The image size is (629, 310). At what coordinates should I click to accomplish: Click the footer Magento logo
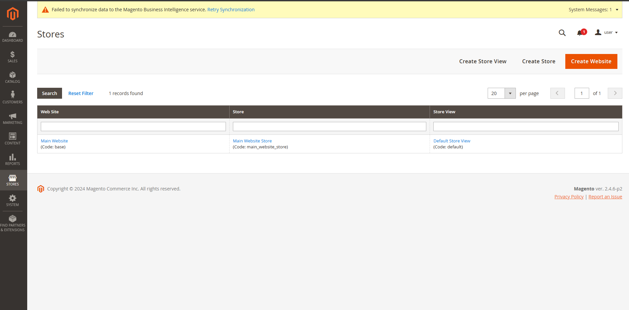(41, 189)
